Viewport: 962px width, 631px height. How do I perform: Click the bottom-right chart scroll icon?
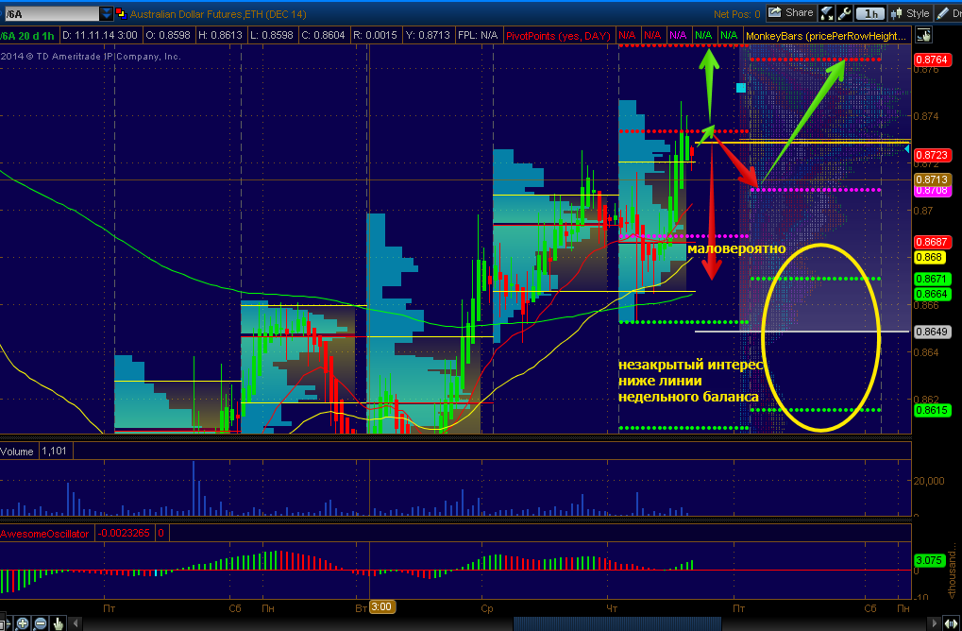[x=951, y=623]
